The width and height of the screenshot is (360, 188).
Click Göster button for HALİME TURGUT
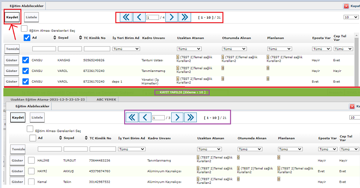tap(17, 161)
